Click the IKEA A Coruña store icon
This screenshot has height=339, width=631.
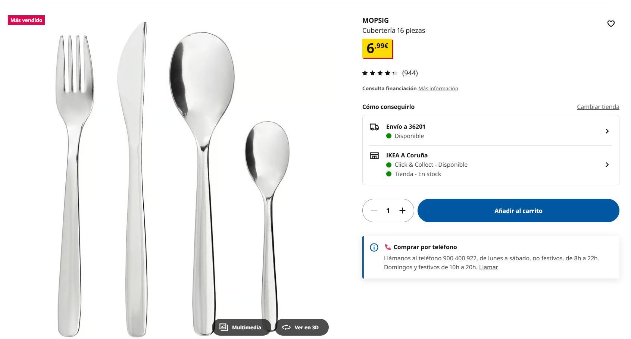point(374,156)
